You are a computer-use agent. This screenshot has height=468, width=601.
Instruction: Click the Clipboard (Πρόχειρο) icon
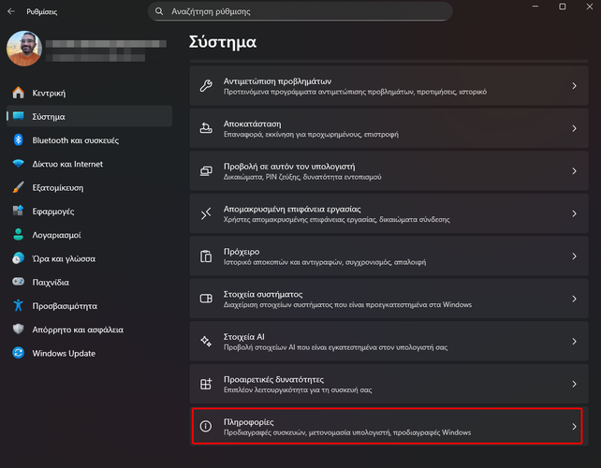[207, 256]
